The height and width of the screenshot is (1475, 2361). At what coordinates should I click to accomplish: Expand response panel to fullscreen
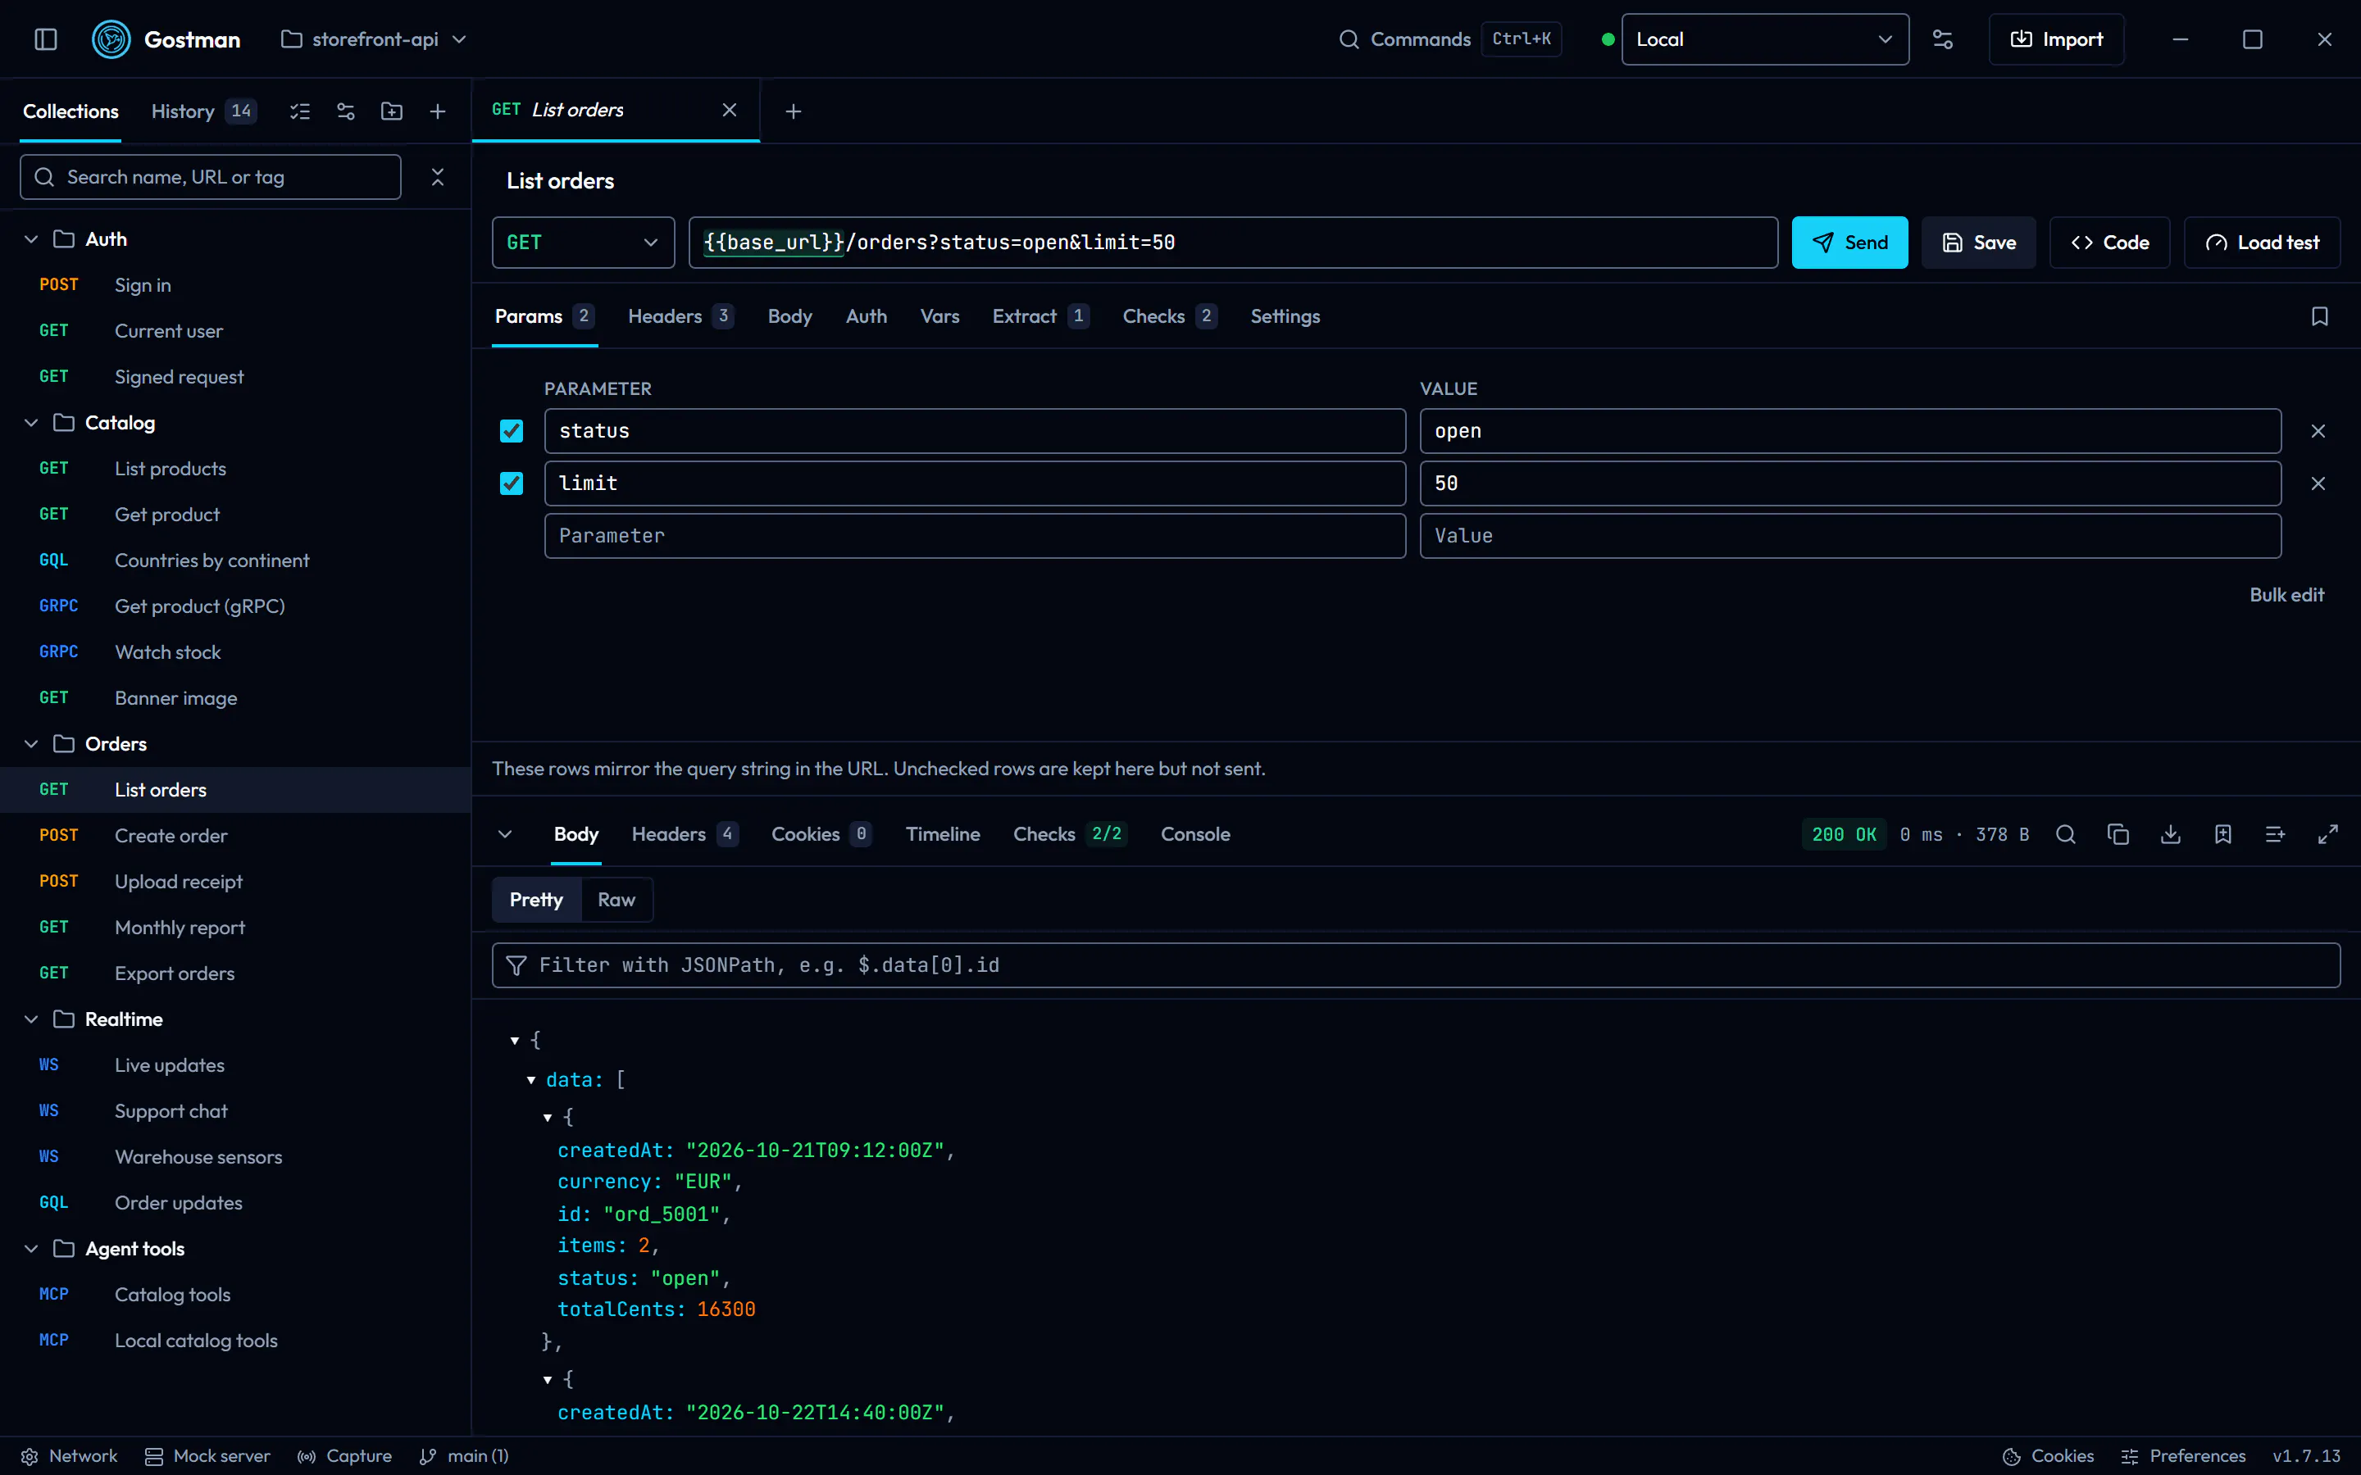coord(2328,834)
